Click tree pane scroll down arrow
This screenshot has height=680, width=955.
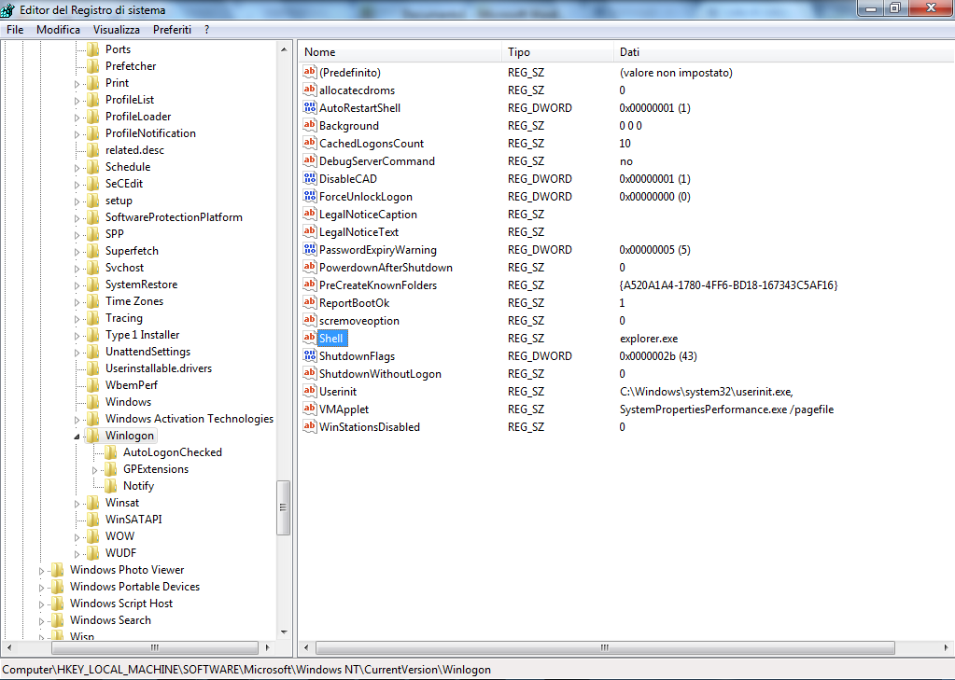point(284,632)
